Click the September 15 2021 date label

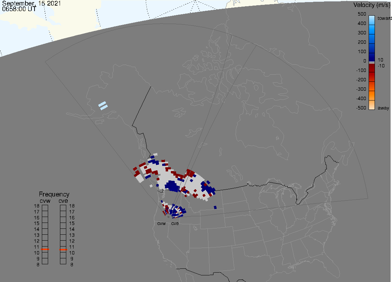[31, 4]
